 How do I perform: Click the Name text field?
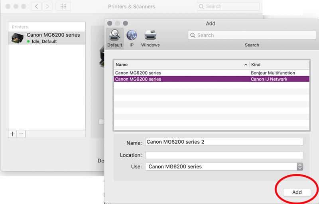(x=224, y=142)
